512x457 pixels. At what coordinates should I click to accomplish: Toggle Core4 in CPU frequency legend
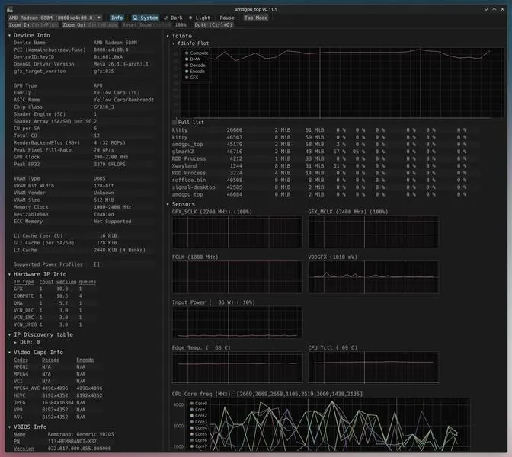pyautogui.click(x=199, y=428)
